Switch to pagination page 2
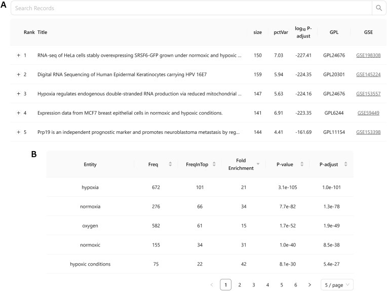 pyautogui.click(x=240, y=285)
